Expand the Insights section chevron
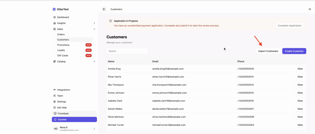Image resolution: width=315 pixels, height=134 pixels. [x=94, y=23]
